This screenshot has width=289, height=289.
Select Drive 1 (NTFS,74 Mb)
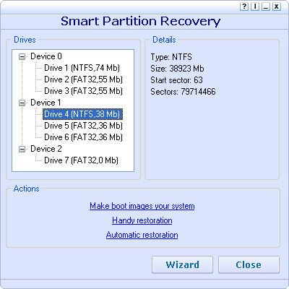tap(82, 68)
